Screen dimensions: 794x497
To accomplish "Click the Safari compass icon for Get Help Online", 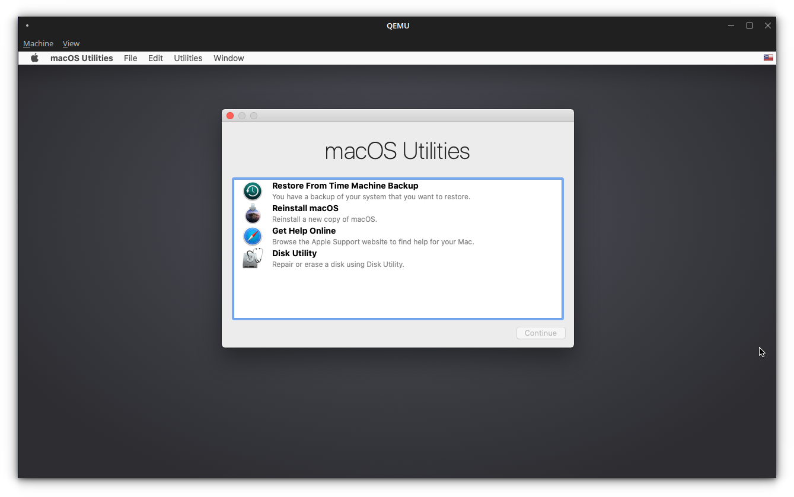I will [252, 236].
